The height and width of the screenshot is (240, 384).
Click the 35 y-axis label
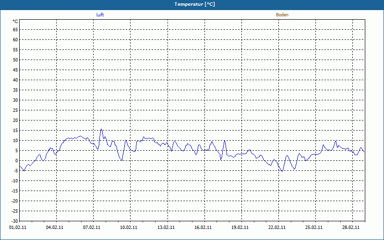[15, 90]
